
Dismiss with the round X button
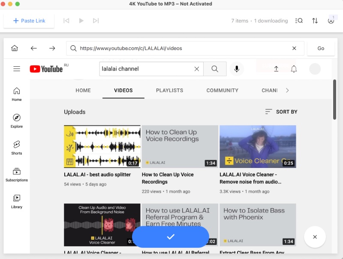[x=315, y=237]
